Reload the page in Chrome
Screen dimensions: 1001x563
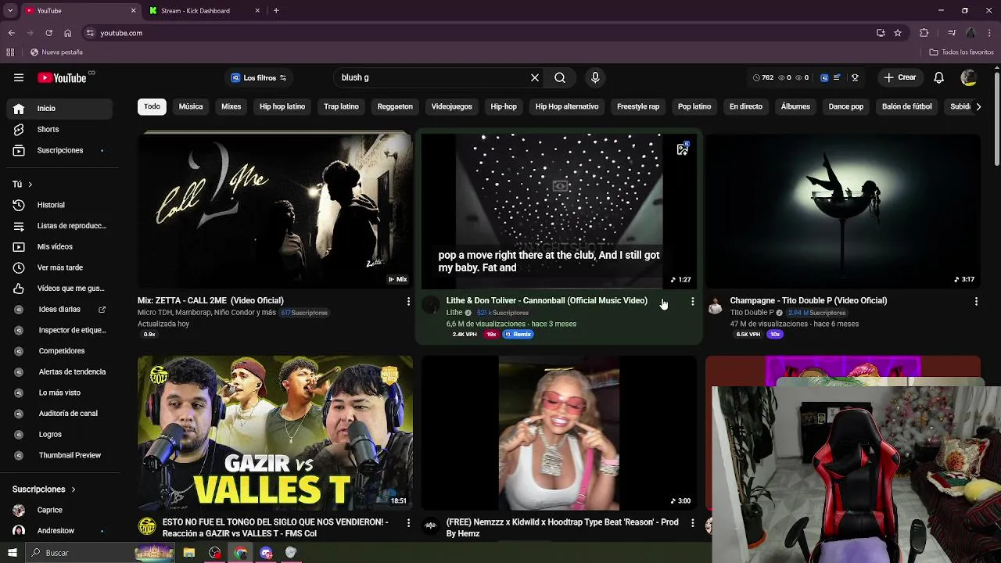pos(48,33)
